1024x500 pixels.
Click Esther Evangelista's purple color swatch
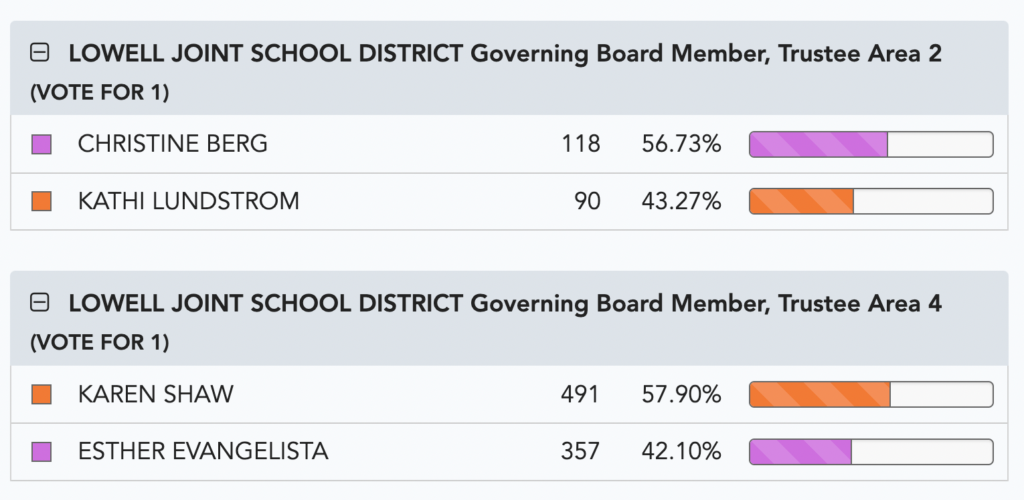(x=41, y=452)
